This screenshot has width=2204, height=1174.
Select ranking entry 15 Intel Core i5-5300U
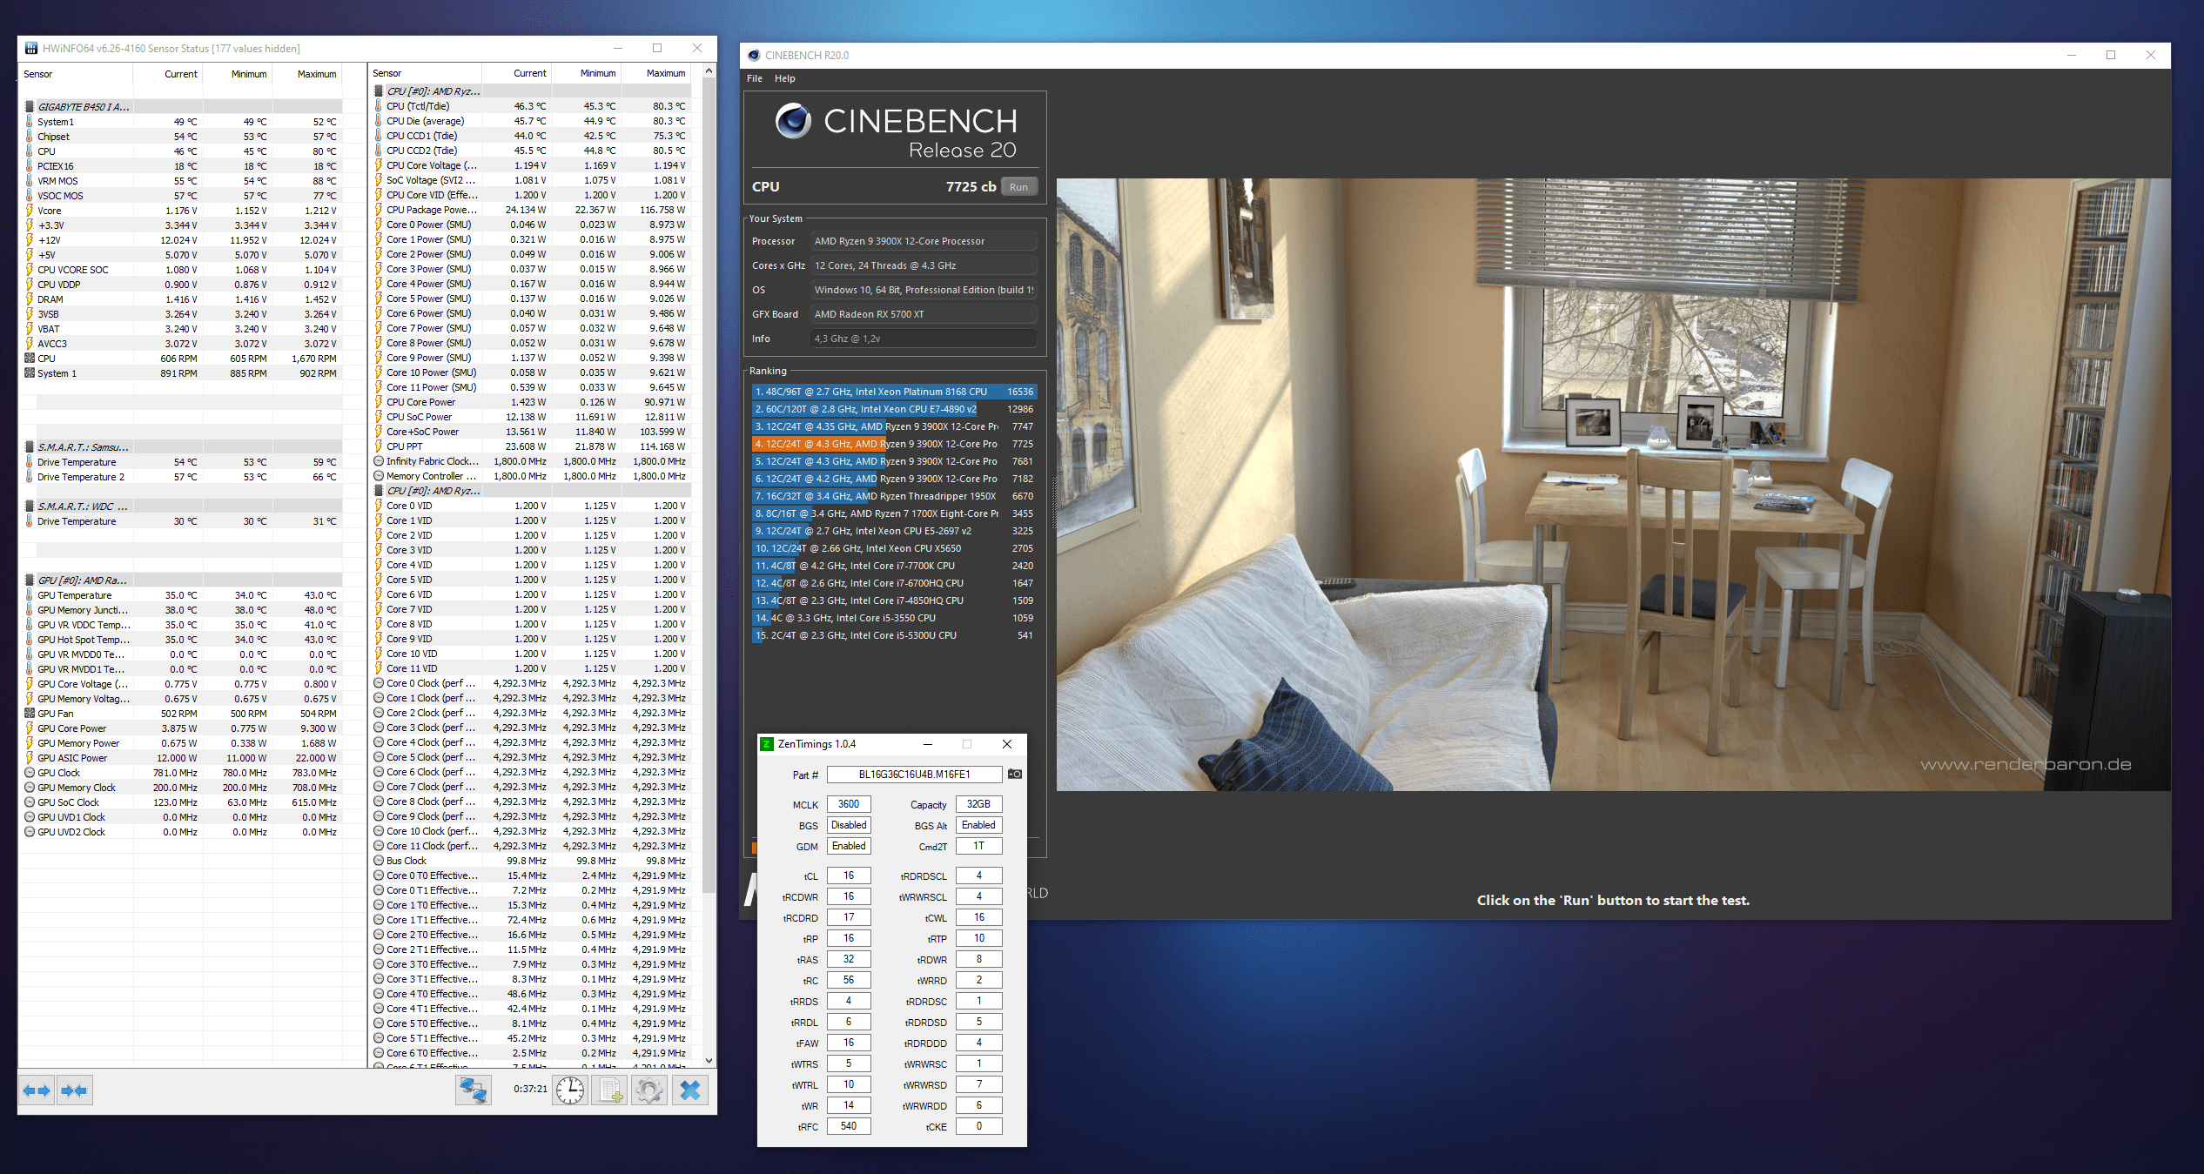pyautogui.click(x=894, y=635)
